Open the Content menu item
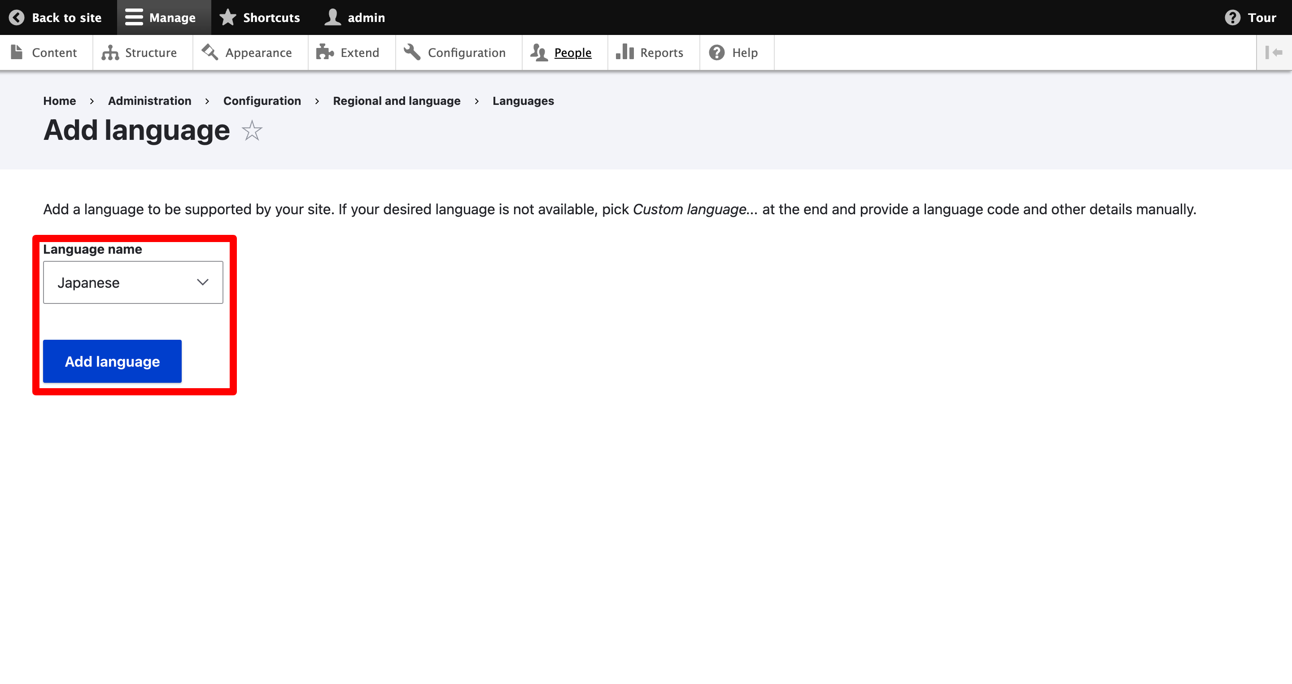Image resolution: width=1292 pixels, height=684 pixels. [x=54, y=52]
